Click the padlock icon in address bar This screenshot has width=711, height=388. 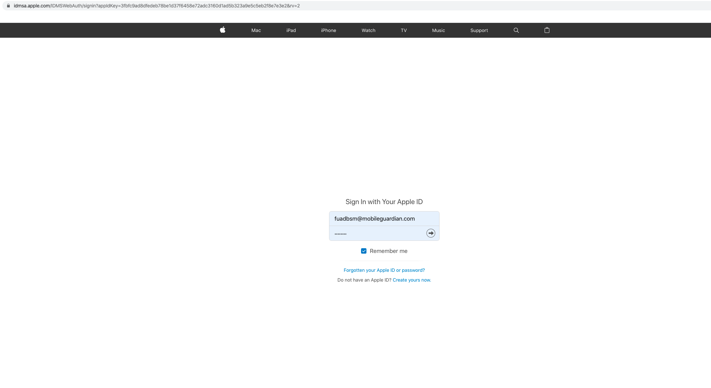[x=8, y=6]
